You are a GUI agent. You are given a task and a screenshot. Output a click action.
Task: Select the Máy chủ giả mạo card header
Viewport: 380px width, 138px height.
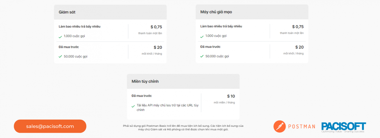252,12
